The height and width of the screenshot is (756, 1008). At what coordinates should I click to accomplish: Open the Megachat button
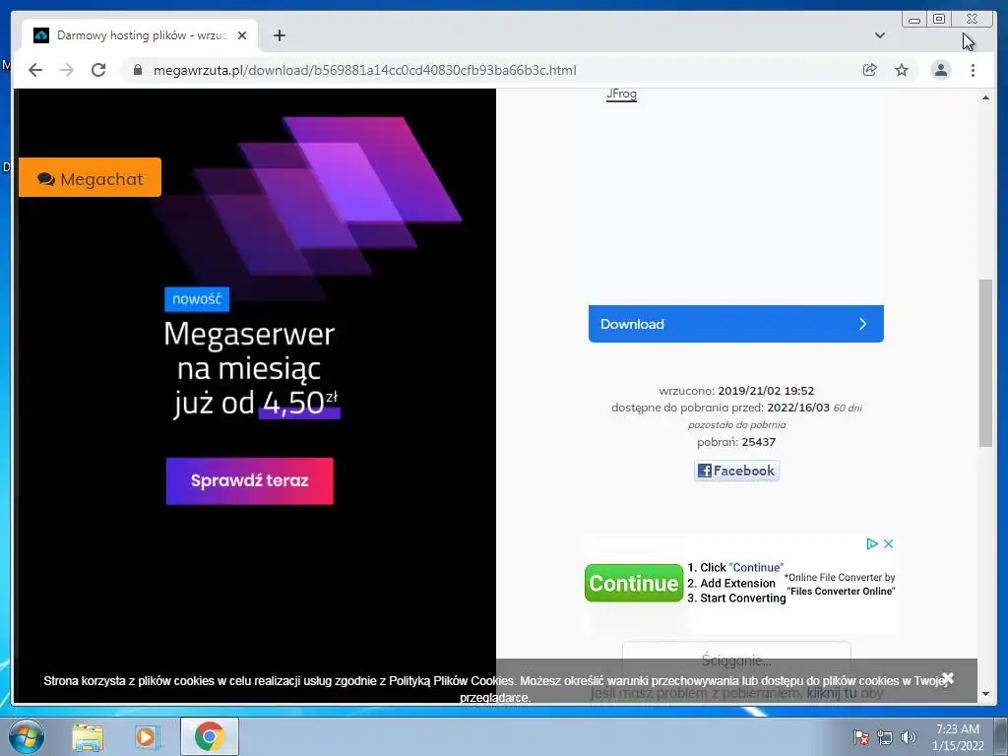tap(90, 178)
